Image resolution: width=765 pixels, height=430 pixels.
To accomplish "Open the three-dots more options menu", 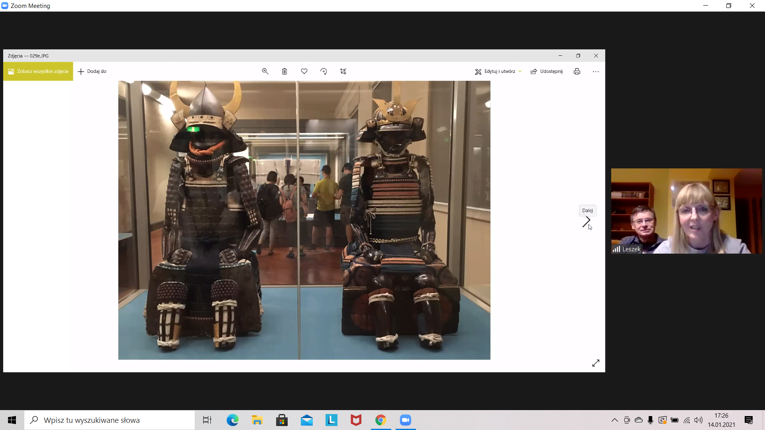I will click(596, 72).
